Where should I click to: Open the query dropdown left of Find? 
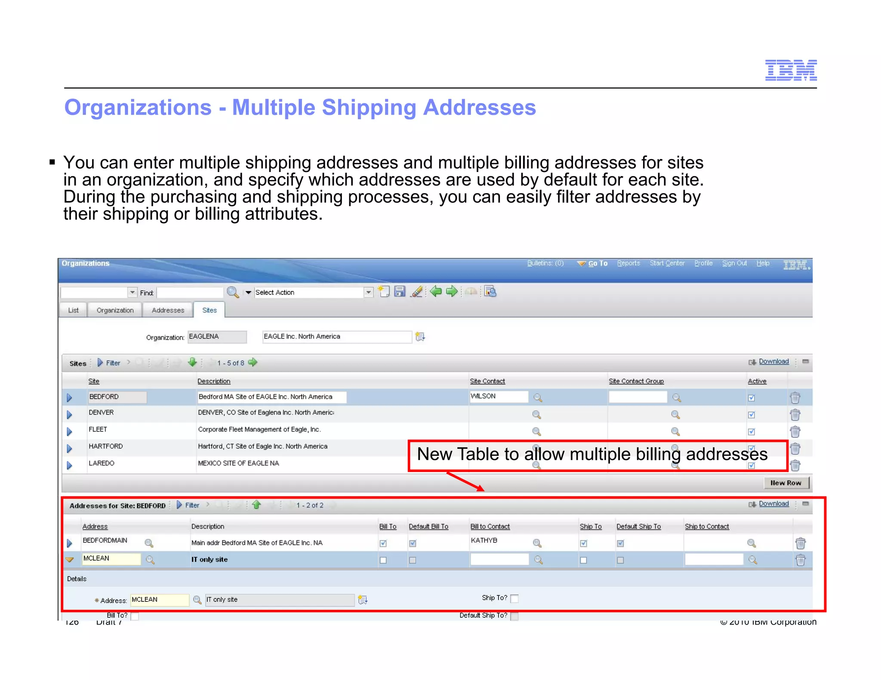pos(132,292)
